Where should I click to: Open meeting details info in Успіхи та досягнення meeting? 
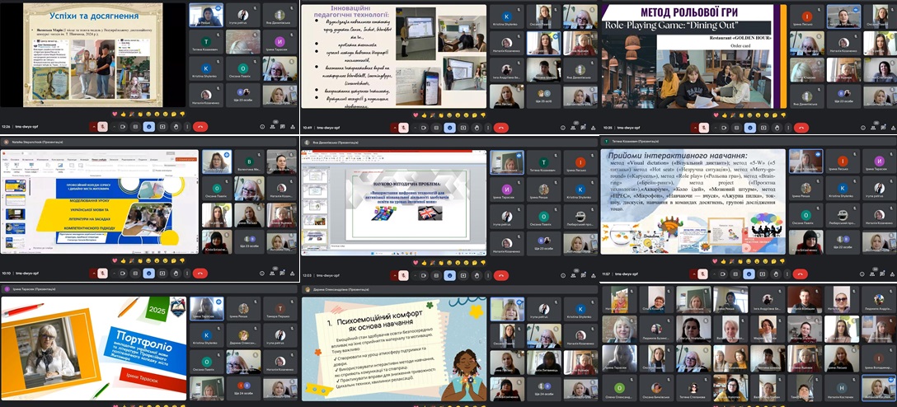262,127
